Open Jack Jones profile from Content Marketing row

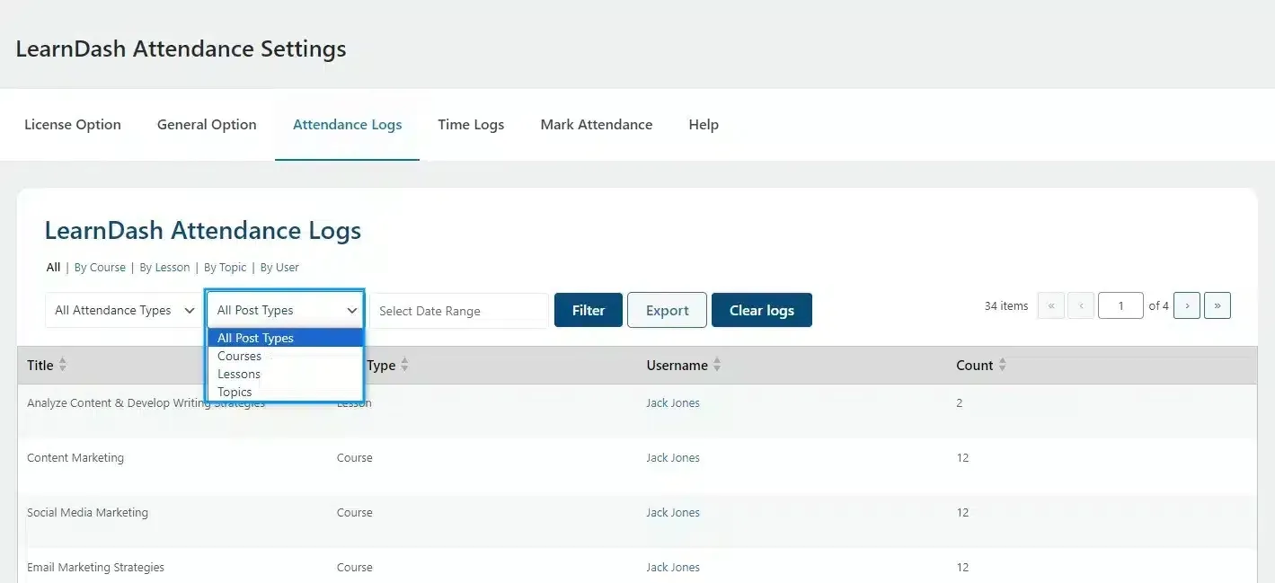click(673, 457)
